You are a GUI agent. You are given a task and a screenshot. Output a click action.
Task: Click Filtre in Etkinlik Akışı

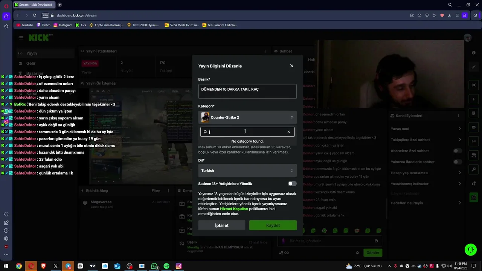click(156, 191)
